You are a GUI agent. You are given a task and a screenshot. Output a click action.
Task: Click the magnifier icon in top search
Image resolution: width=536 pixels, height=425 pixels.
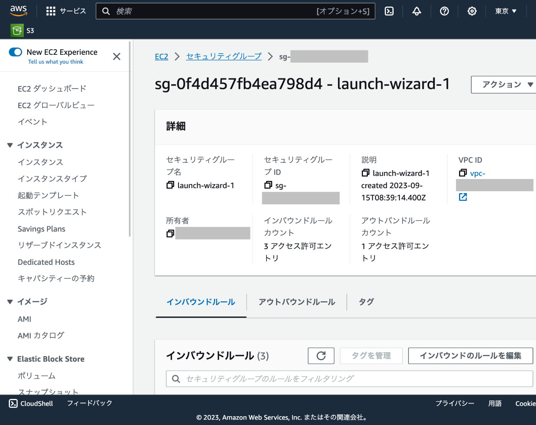click(x=106, y=11)
